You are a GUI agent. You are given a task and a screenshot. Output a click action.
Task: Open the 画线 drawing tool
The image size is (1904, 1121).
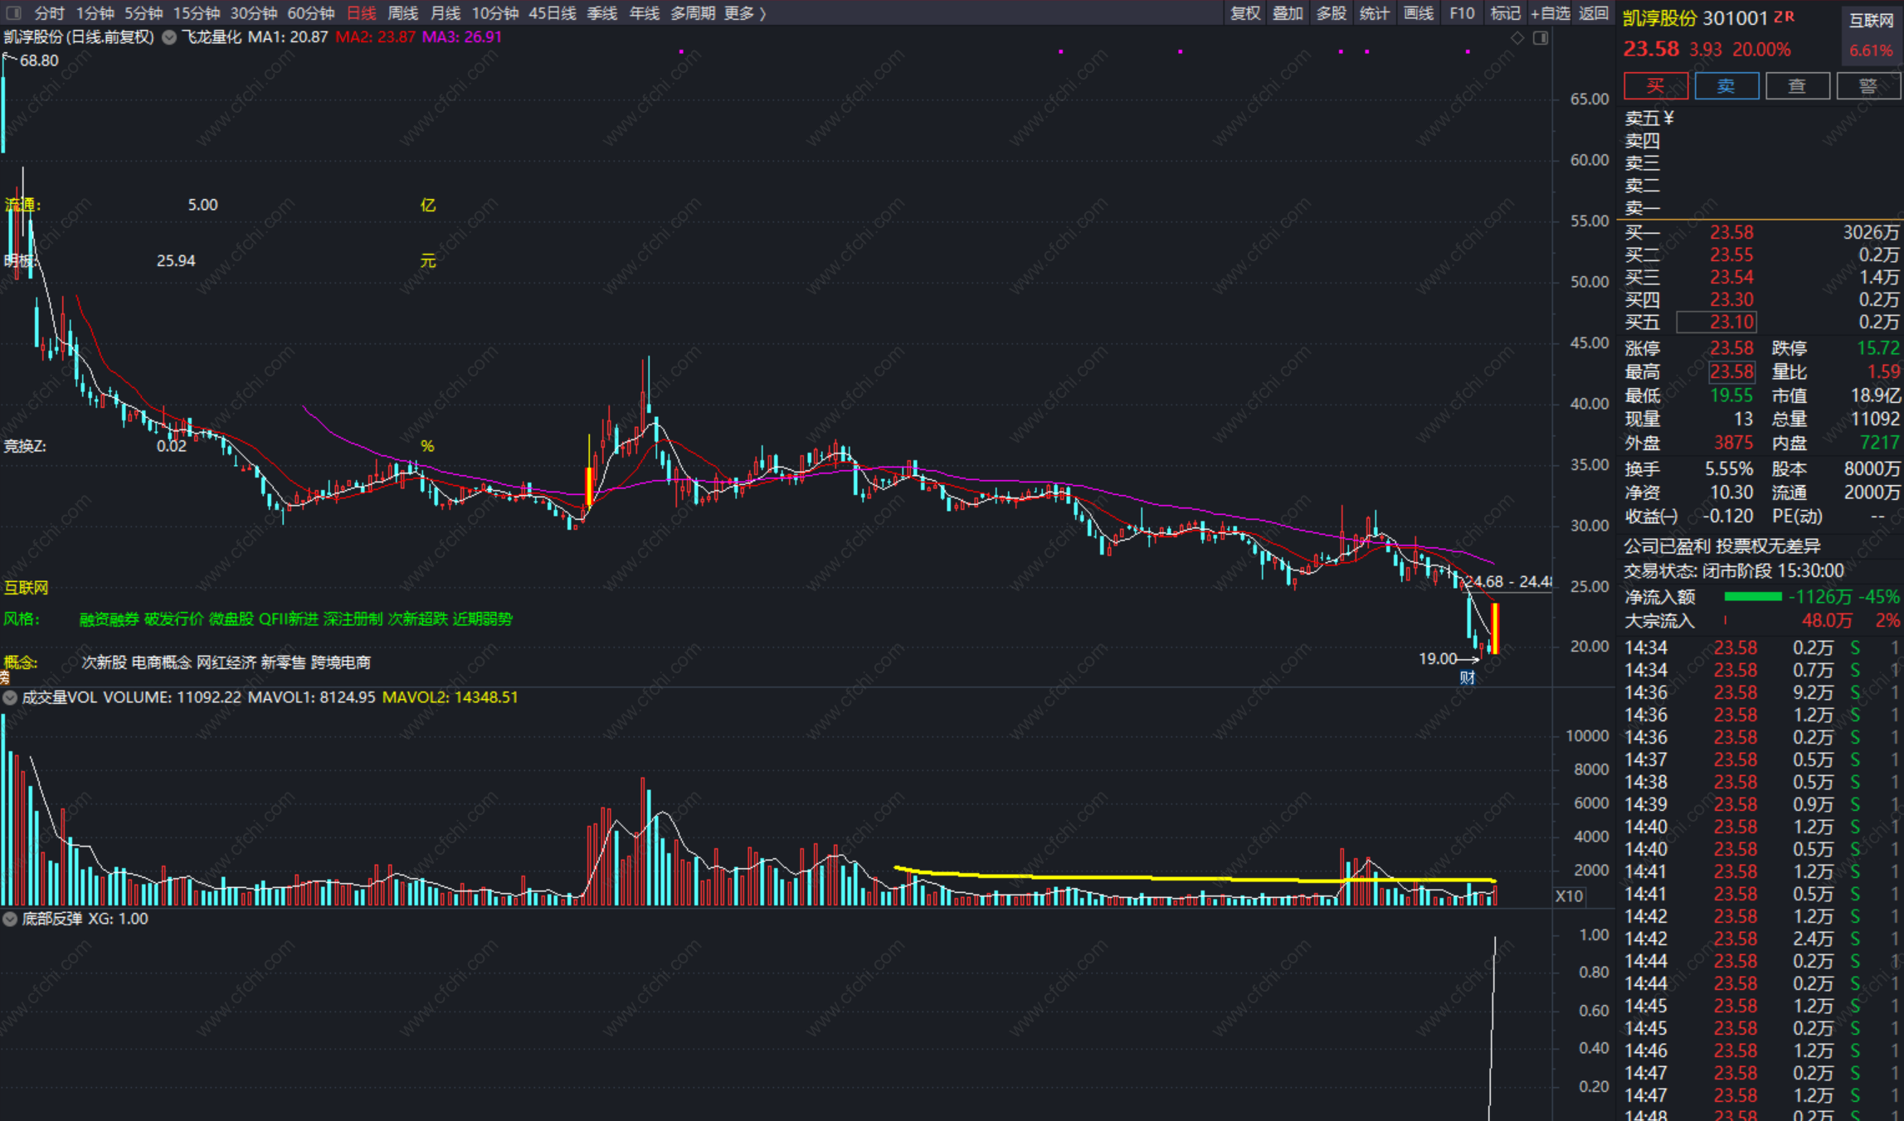(x=1418, y=13)
